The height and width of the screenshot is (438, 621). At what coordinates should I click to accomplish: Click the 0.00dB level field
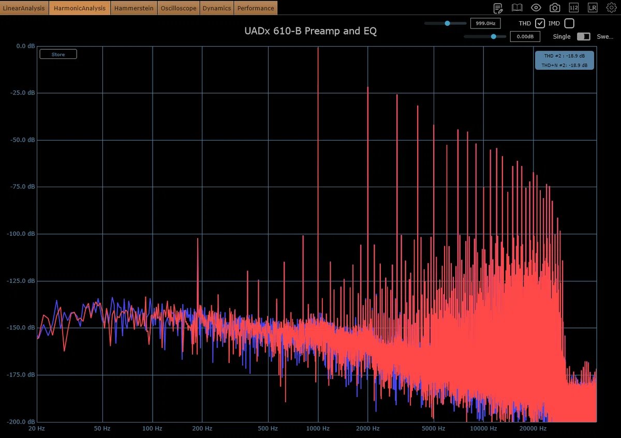coord(525,37)
